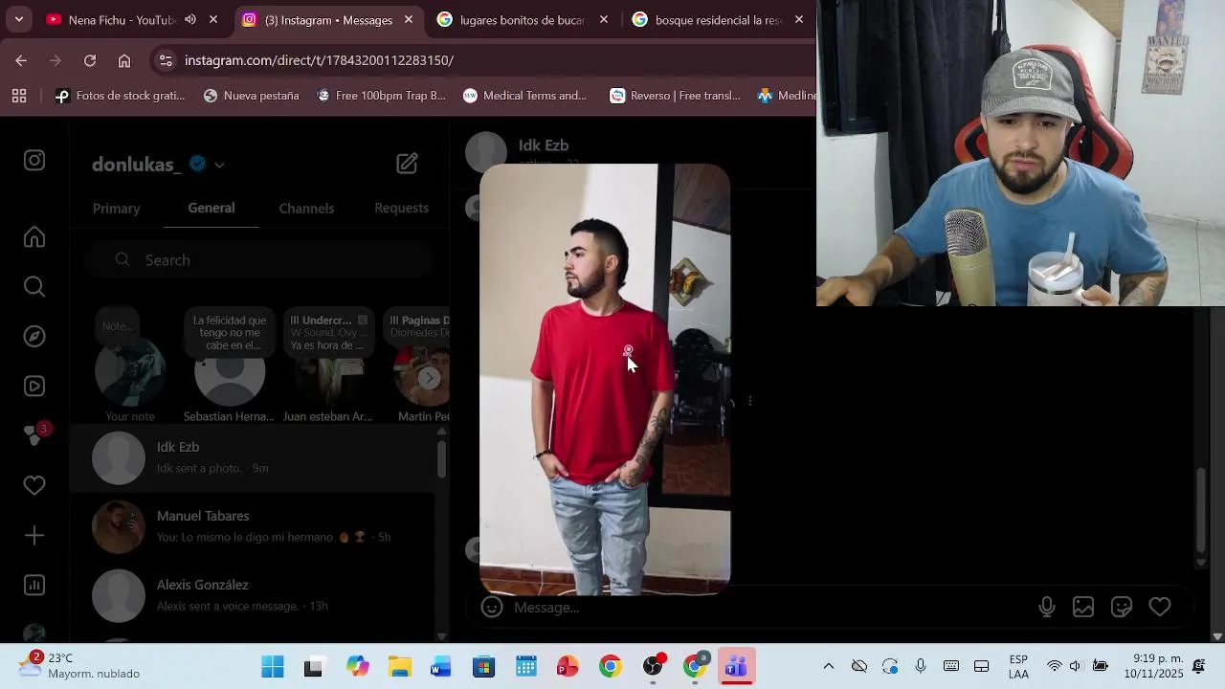
Task: Switch to lugares bonitos de bucar tab
Action: 522,19
